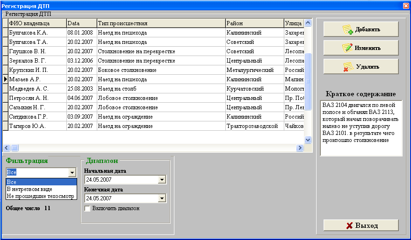This screenshot has width=411, height=240.
Task: Click the table's vertical scroll up arrow
Action: coord(308,23)
